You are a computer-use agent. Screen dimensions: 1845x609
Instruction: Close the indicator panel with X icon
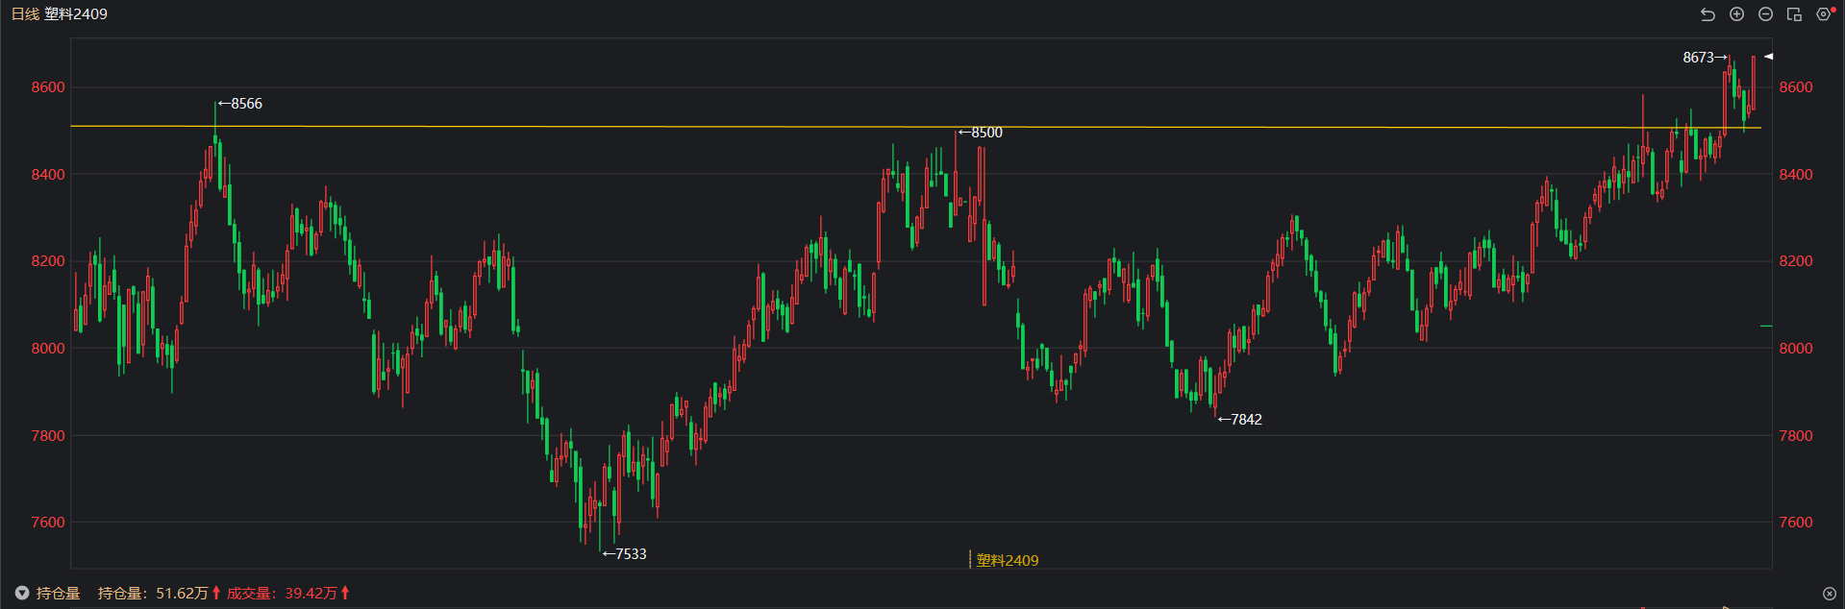(x=1829, y=594)
